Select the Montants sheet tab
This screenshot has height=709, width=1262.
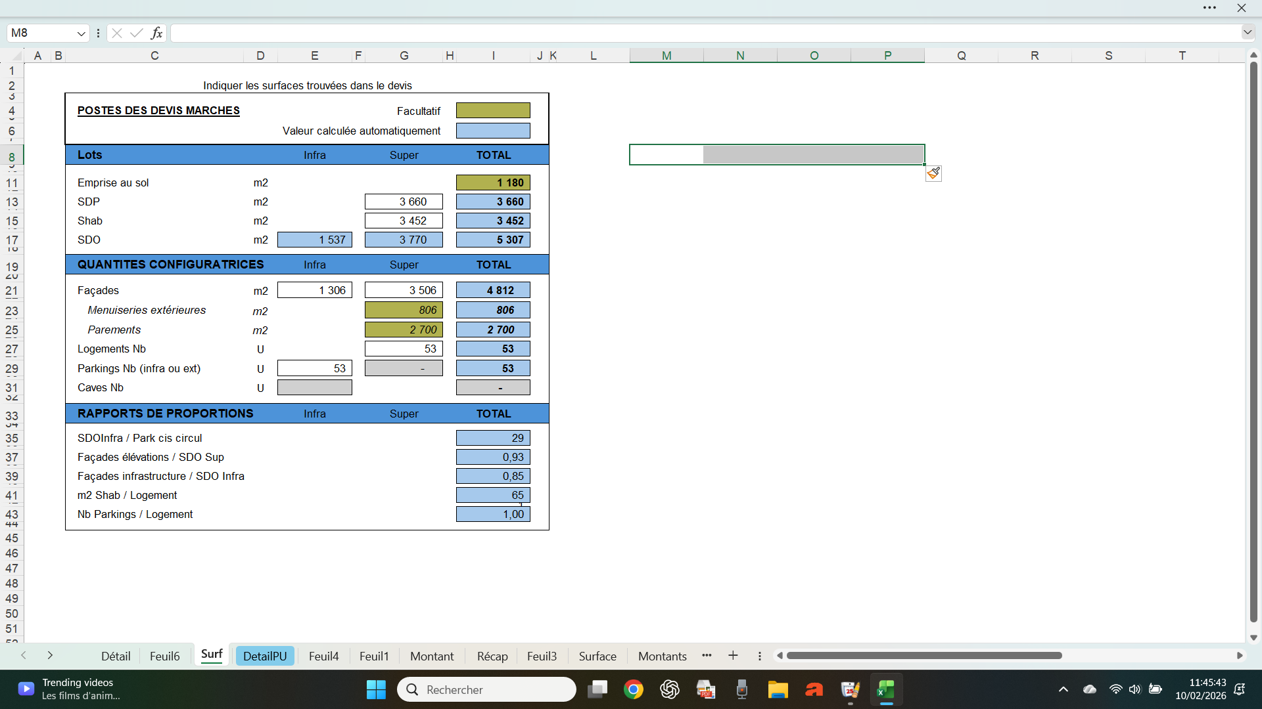coord(662,656)
